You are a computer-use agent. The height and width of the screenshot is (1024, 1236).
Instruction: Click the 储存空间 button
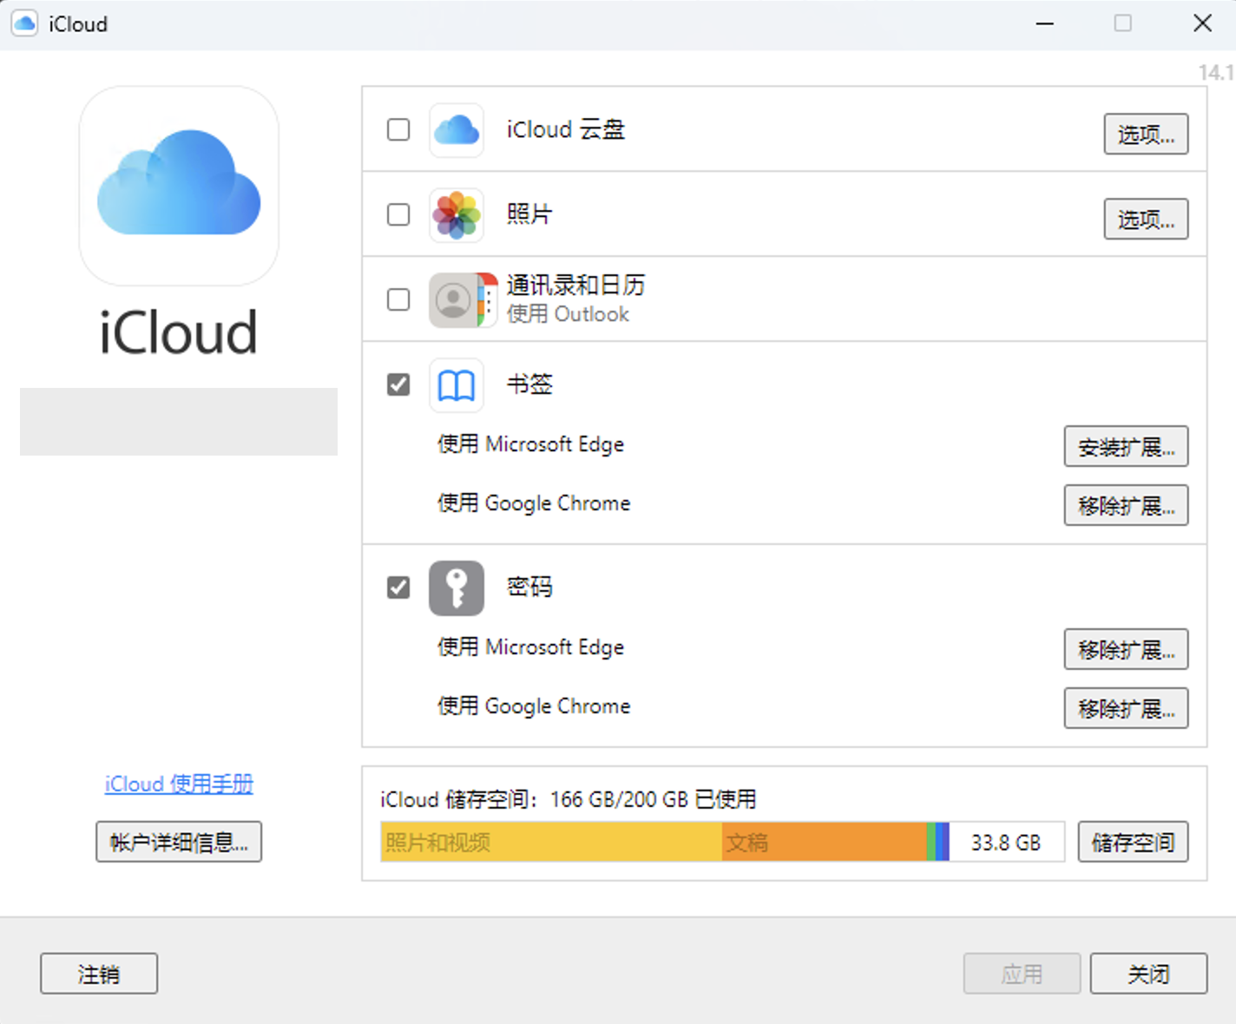click(1133, 843)
